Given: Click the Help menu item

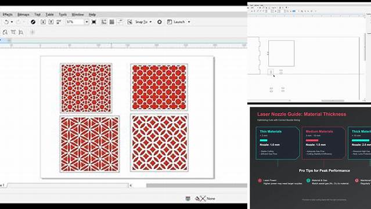Looking at the screenshot, I should (x=92, y=15).
